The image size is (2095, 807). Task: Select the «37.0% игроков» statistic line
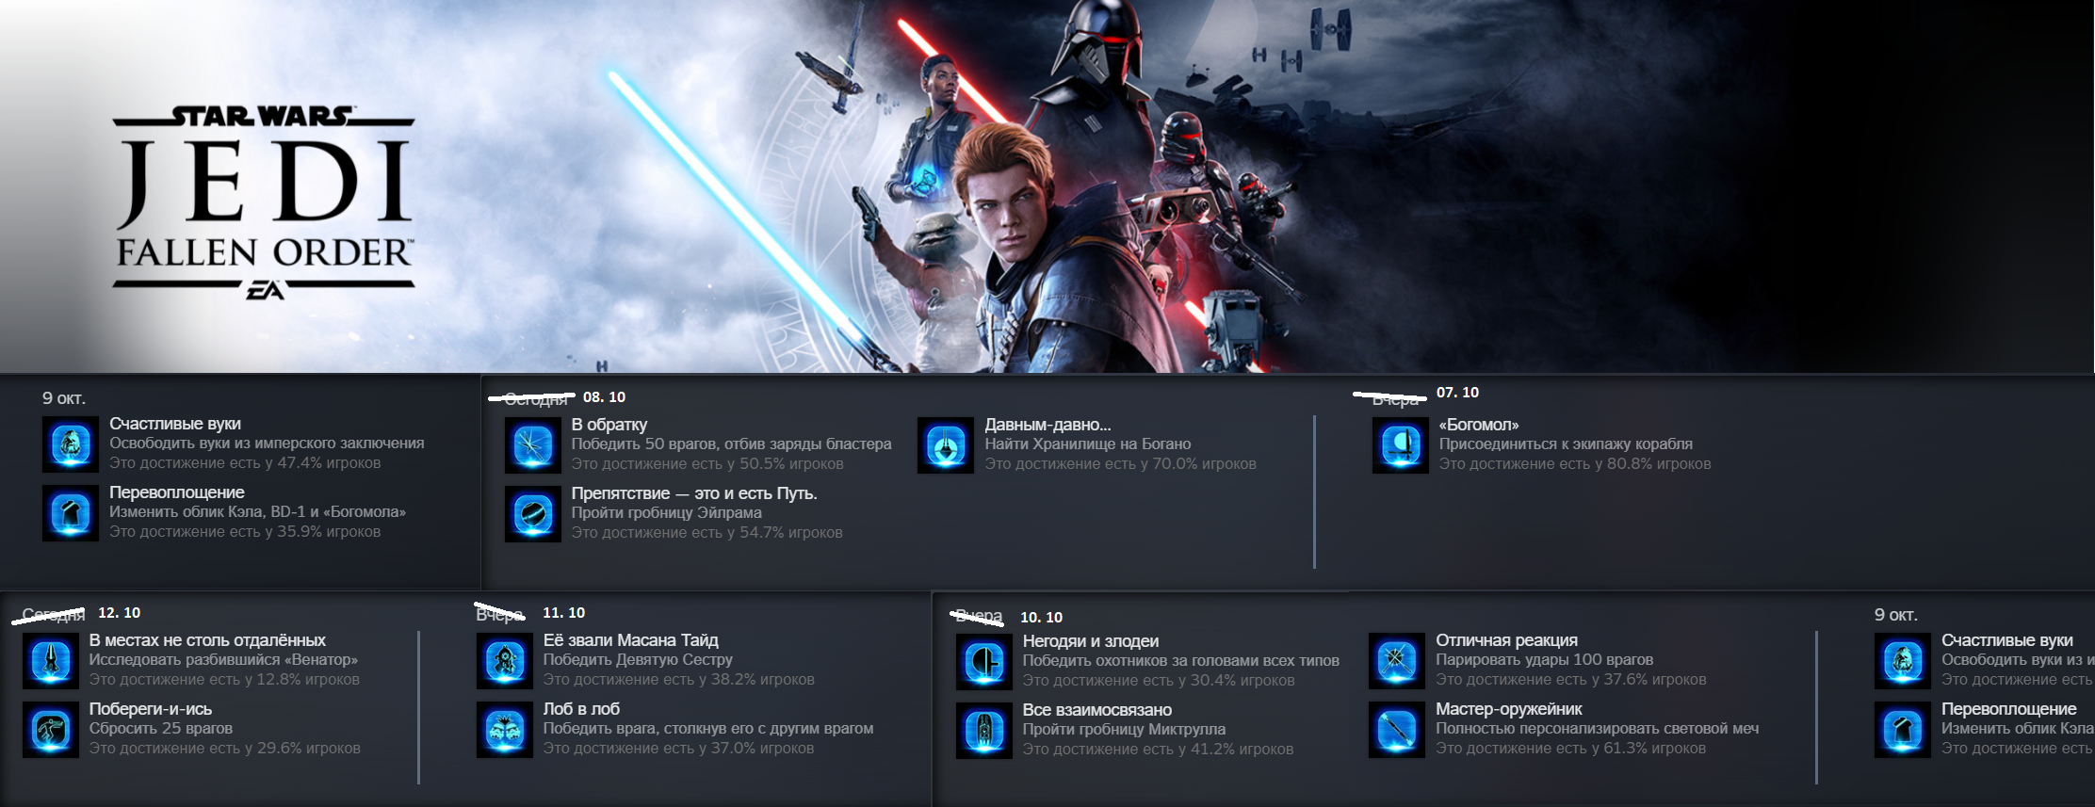(x=679, y=749)
